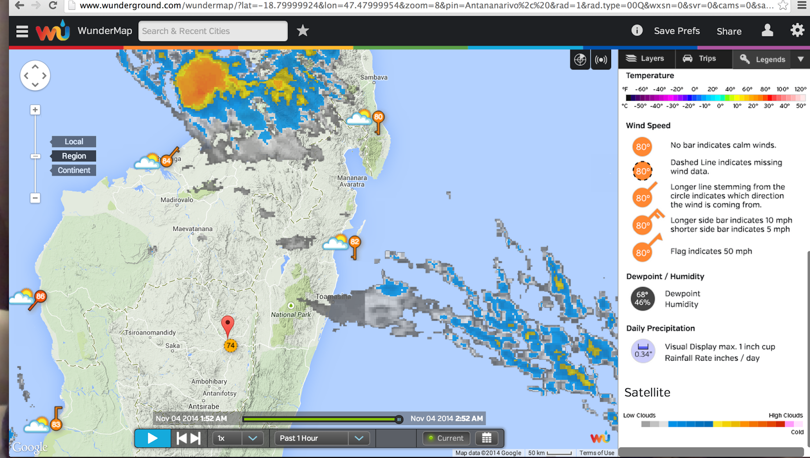The image size is (810, 458).
Task: Click the user account icon
Action: pos(767,31)
